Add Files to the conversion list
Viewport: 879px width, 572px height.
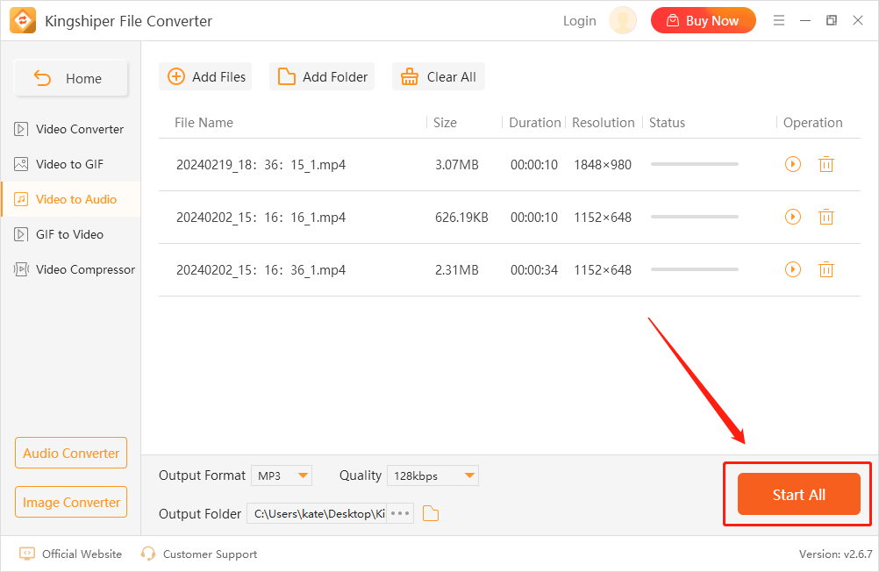[206, 77]
